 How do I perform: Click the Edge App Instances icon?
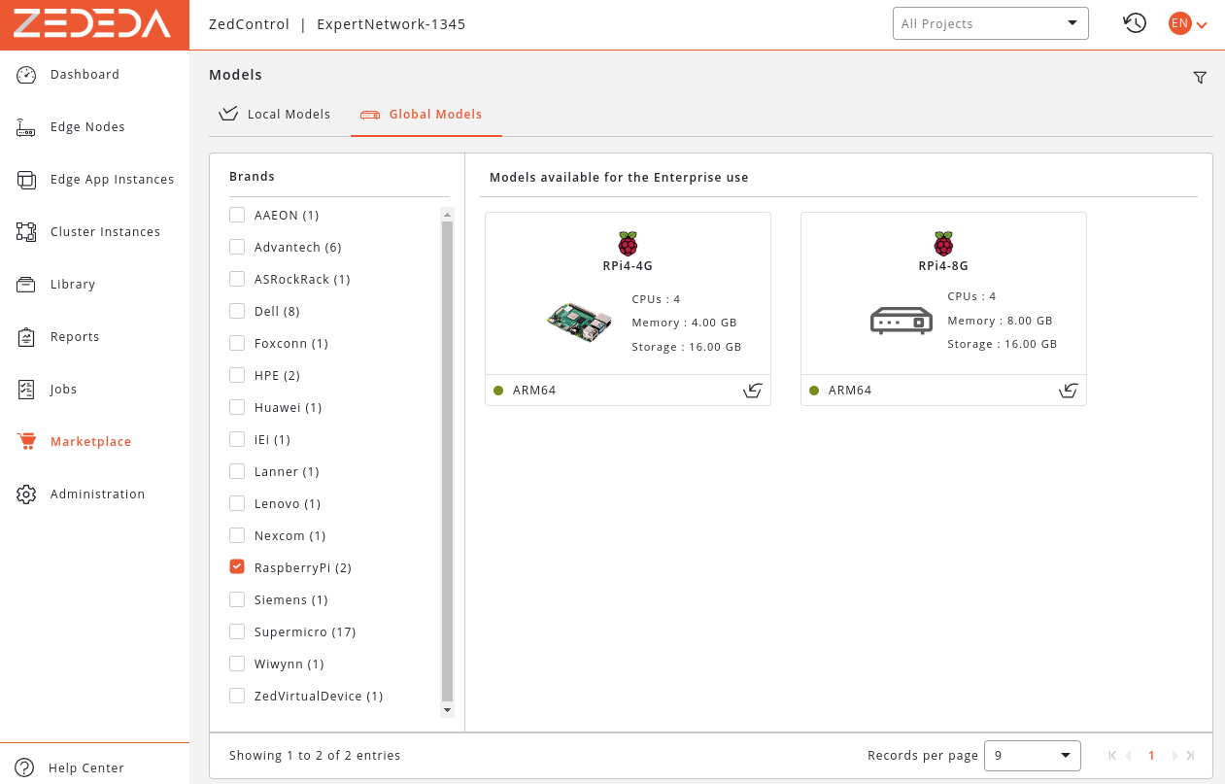tap(26, 180)
